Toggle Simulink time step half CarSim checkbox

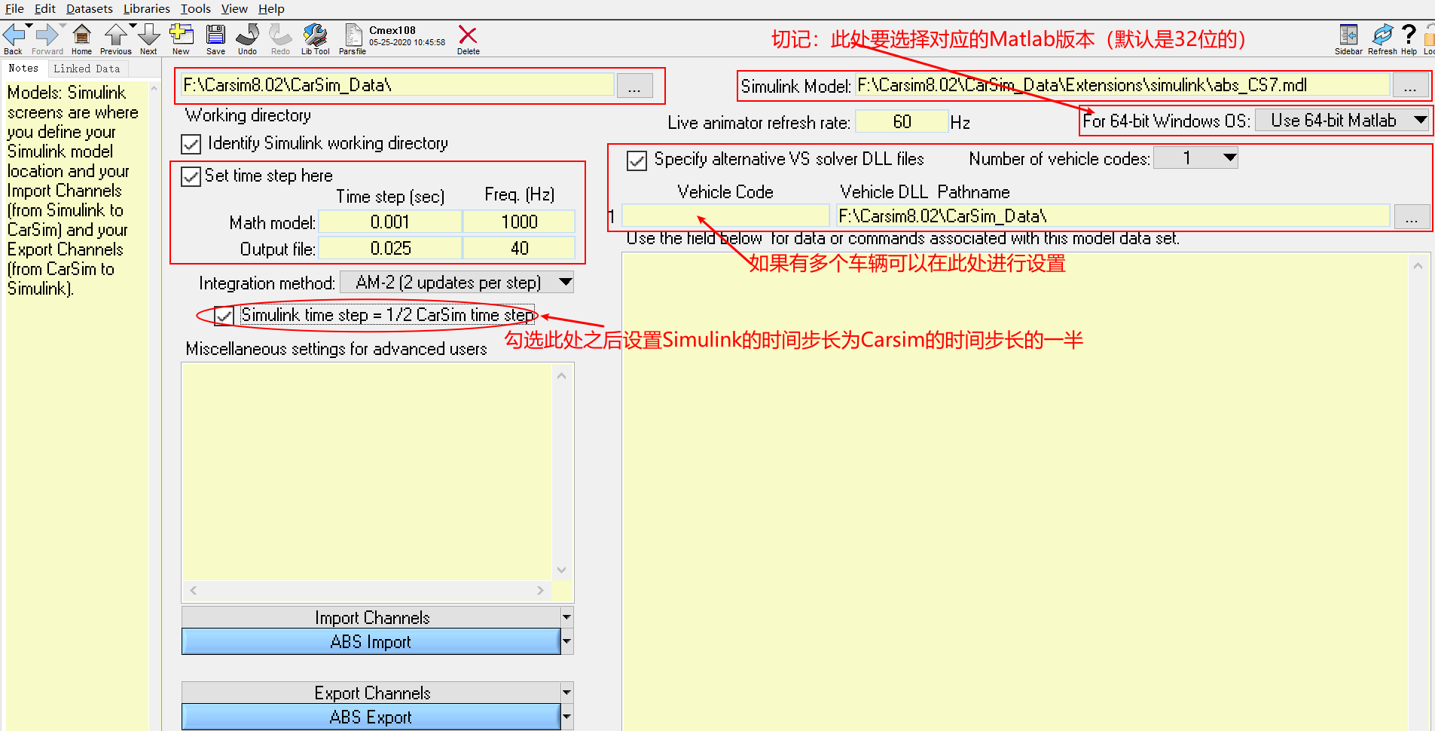pos(224,316)
